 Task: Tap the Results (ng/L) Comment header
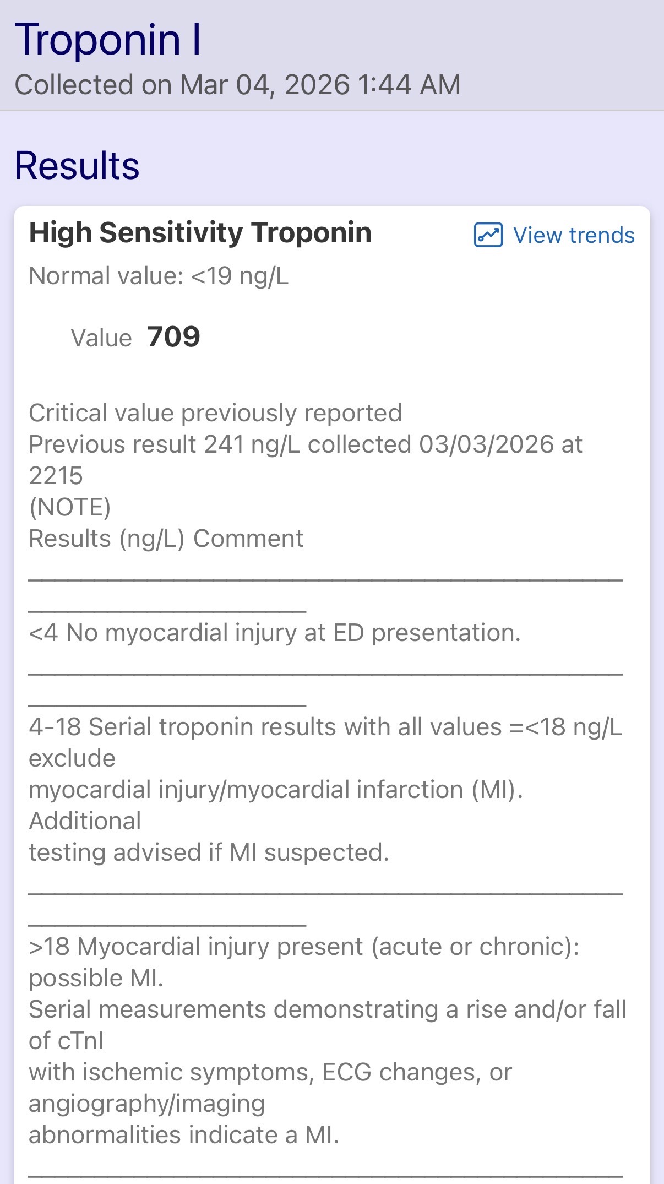click(166, 539)
